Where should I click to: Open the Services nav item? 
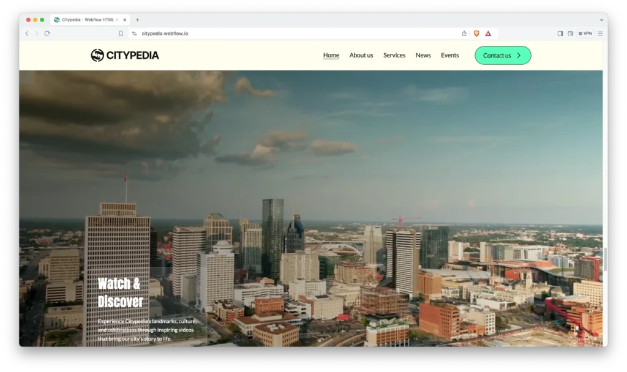click(x=394, y=56)
